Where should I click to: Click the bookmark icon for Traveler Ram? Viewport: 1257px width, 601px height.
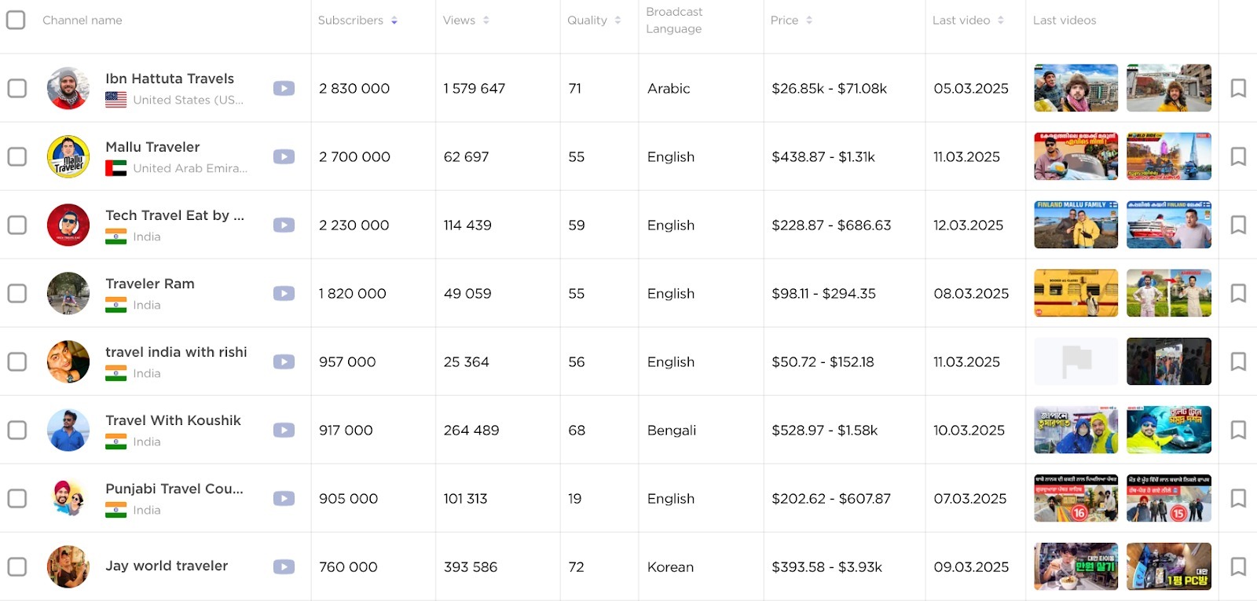tap(1237, 293)
